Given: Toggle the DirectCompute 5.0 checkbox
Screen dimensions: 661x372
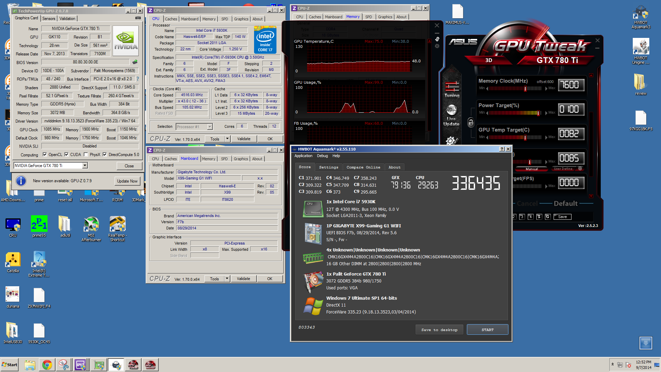Looking at the screenshot, I should 105,155.
